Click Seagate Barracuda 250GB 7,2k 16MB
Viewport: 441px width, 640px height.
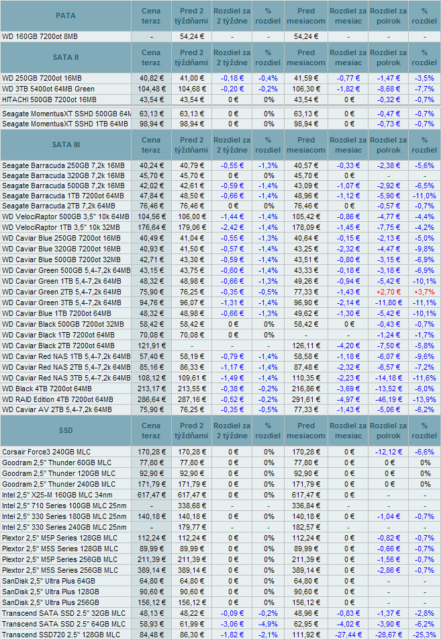point(63,165)
